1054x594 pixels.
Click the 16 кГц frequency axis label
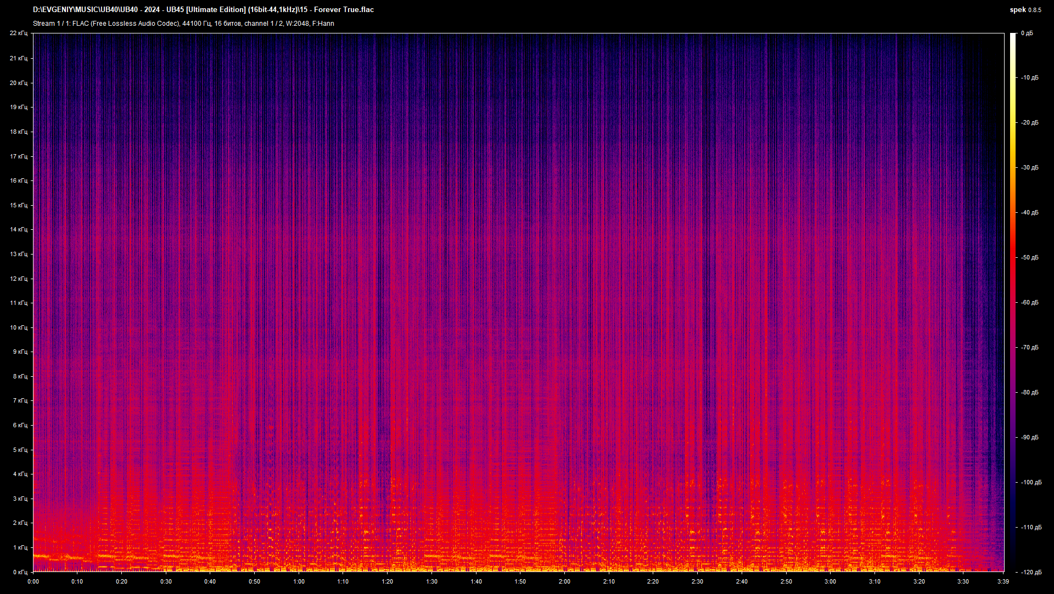[x=18, y=180]
